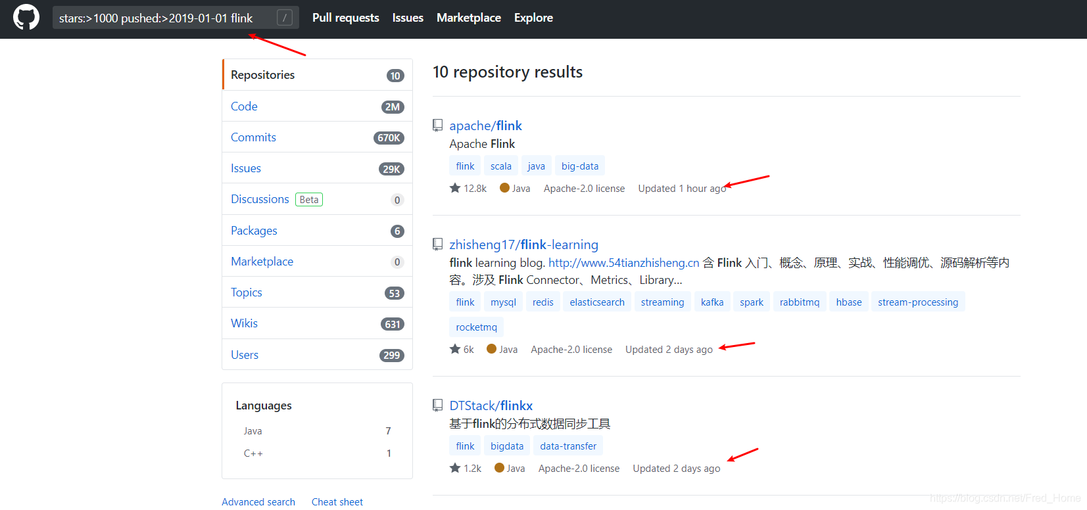Click the repository icon beside apache/flink
Screen dimensions: 1087x510
(437, 125)
